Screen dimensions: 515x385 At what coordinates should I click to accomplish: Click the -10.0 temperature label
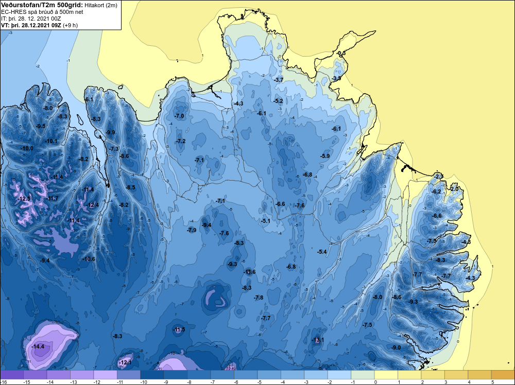27,148
